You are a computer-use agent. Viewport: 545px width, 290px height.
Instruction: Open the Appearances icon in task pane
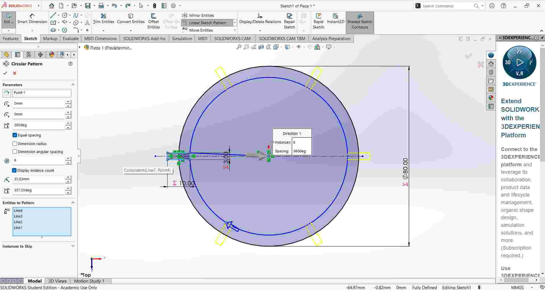pyautogui.click(x=491, y=98)
